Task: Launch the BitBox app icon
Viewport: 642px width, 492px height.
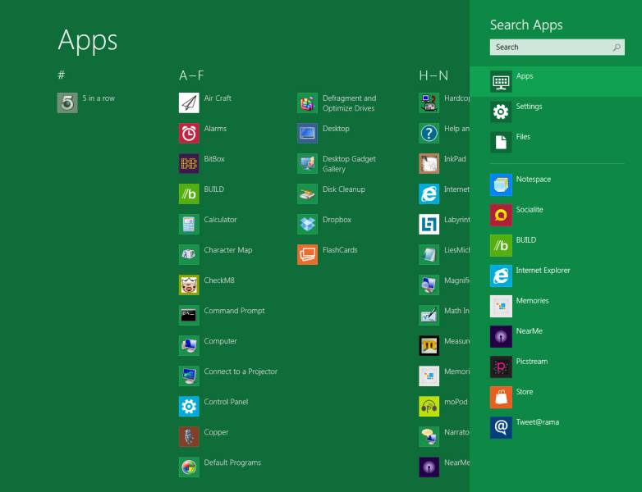Action: click(189, 163)
